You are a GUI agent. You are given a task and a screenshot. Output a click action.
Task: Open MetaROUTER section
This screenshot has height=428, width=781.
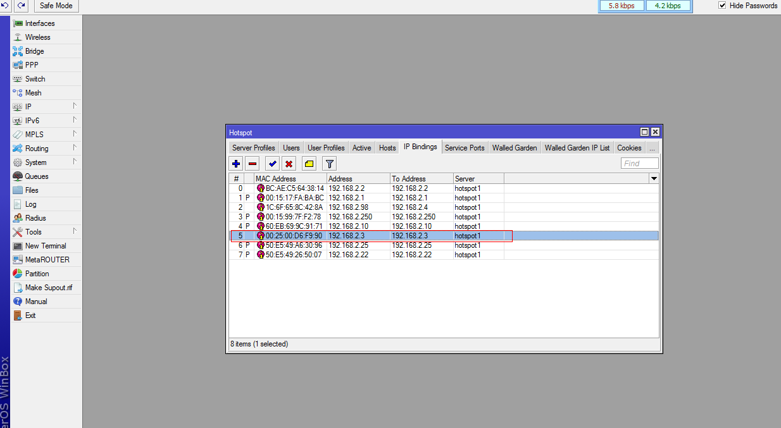[46, 260]
